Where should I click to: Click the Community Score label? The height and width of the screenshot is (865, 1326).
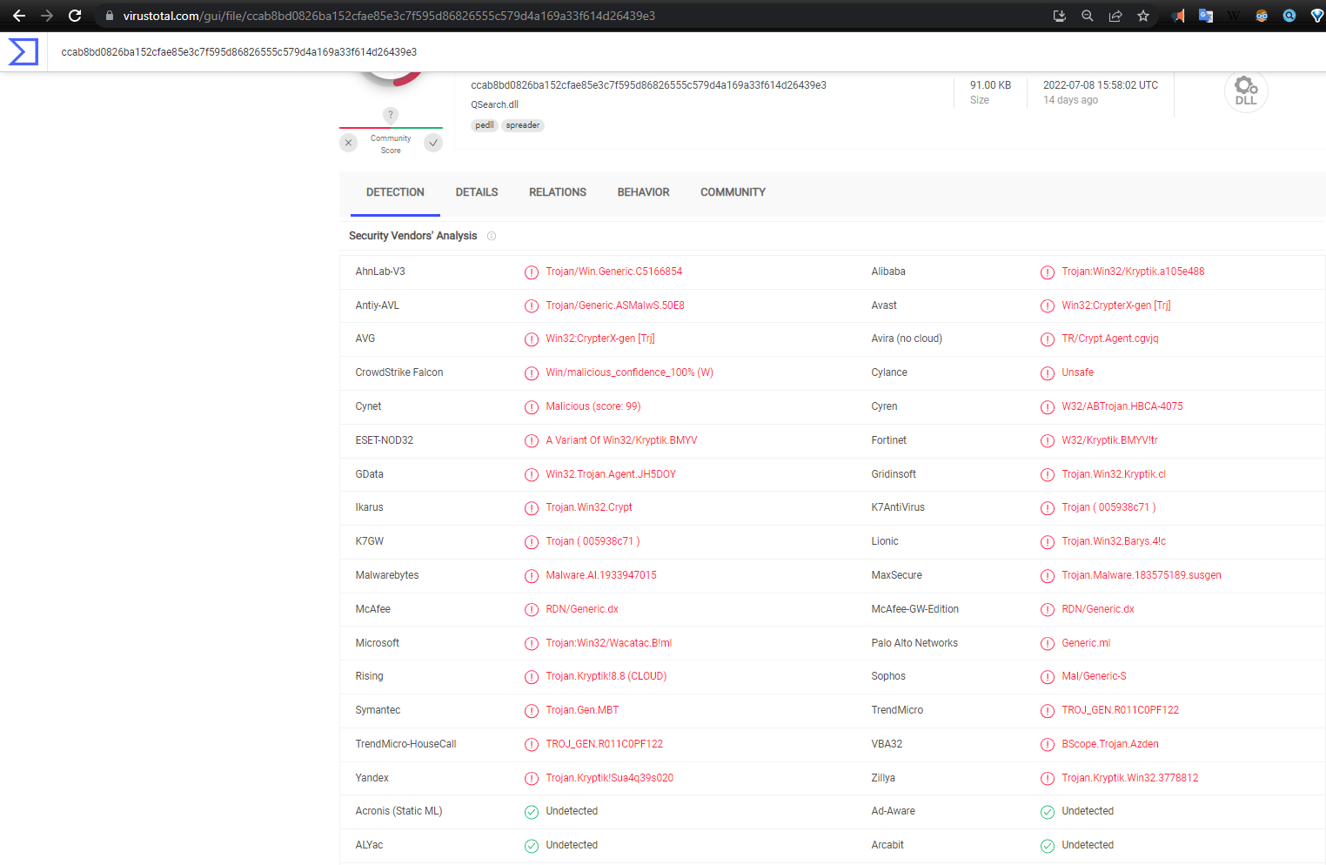coord(391,144)
